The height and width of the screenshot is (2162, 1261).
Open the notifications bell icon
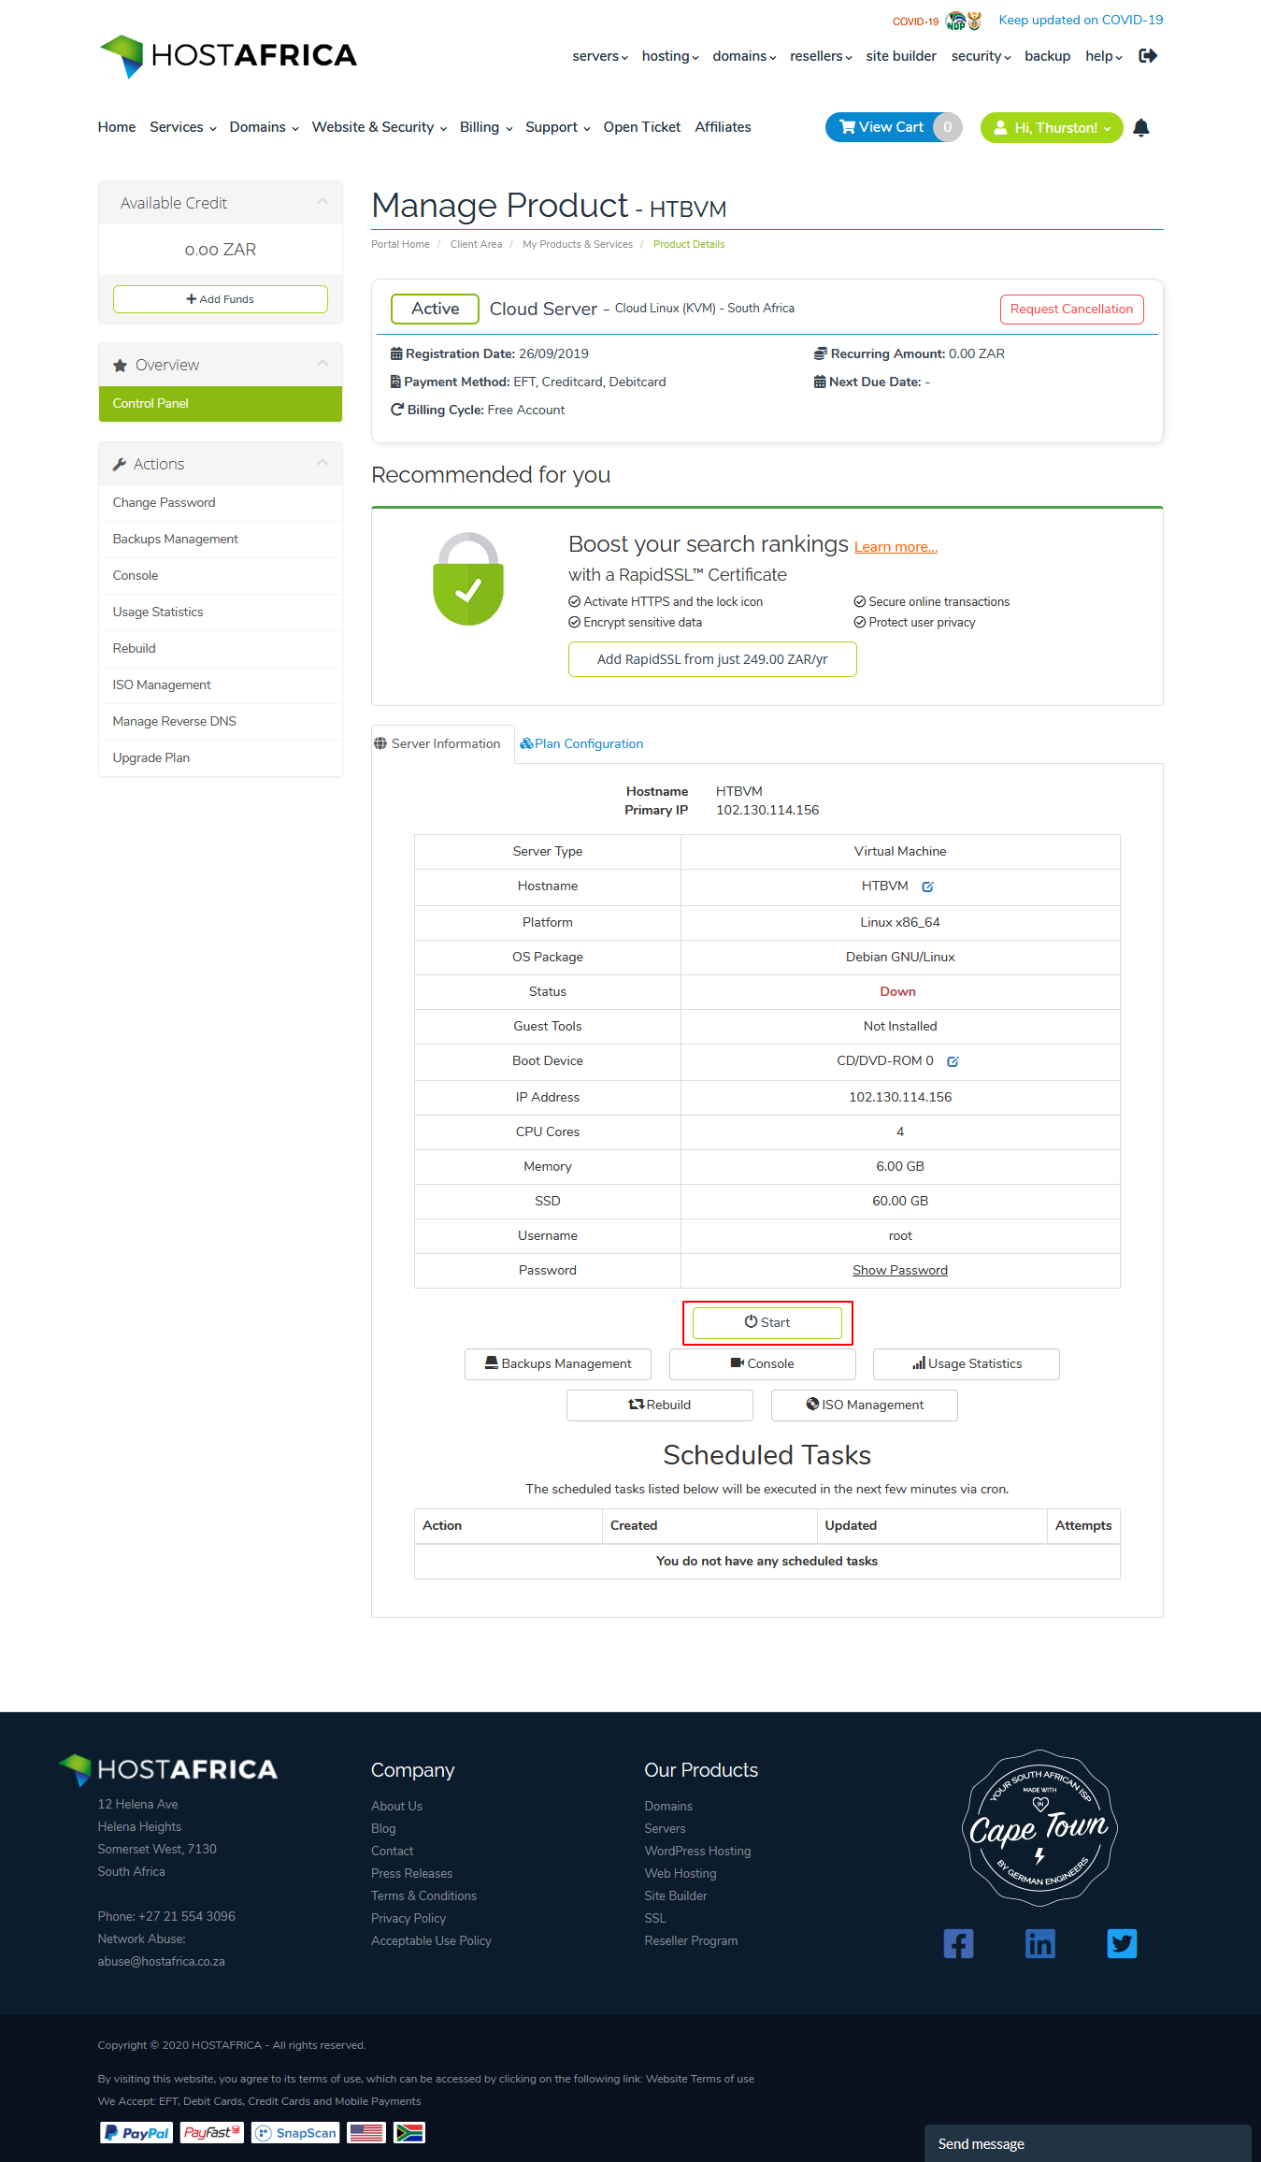point(1141,127)
